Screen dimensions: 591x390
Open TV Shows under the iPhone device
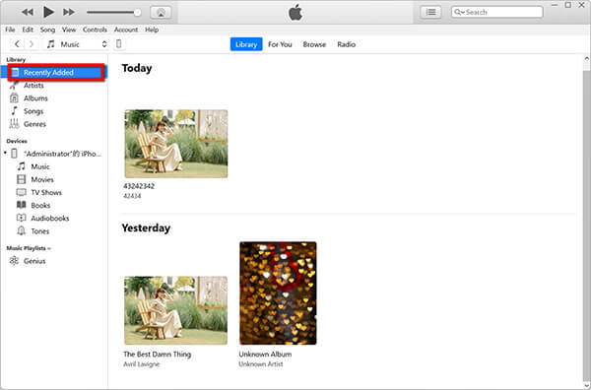(x=46, y=193)
